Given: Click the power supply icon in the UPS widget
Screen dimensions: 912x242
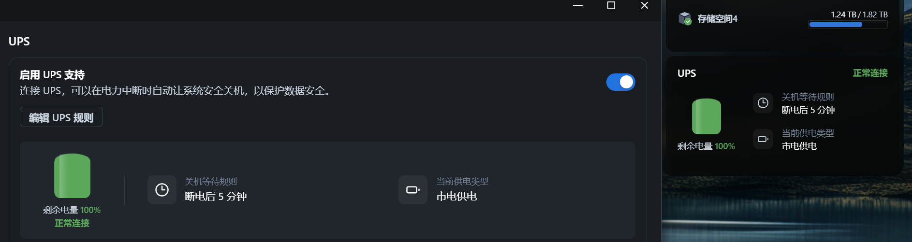Looking at the screenshot, I should 763,139.
